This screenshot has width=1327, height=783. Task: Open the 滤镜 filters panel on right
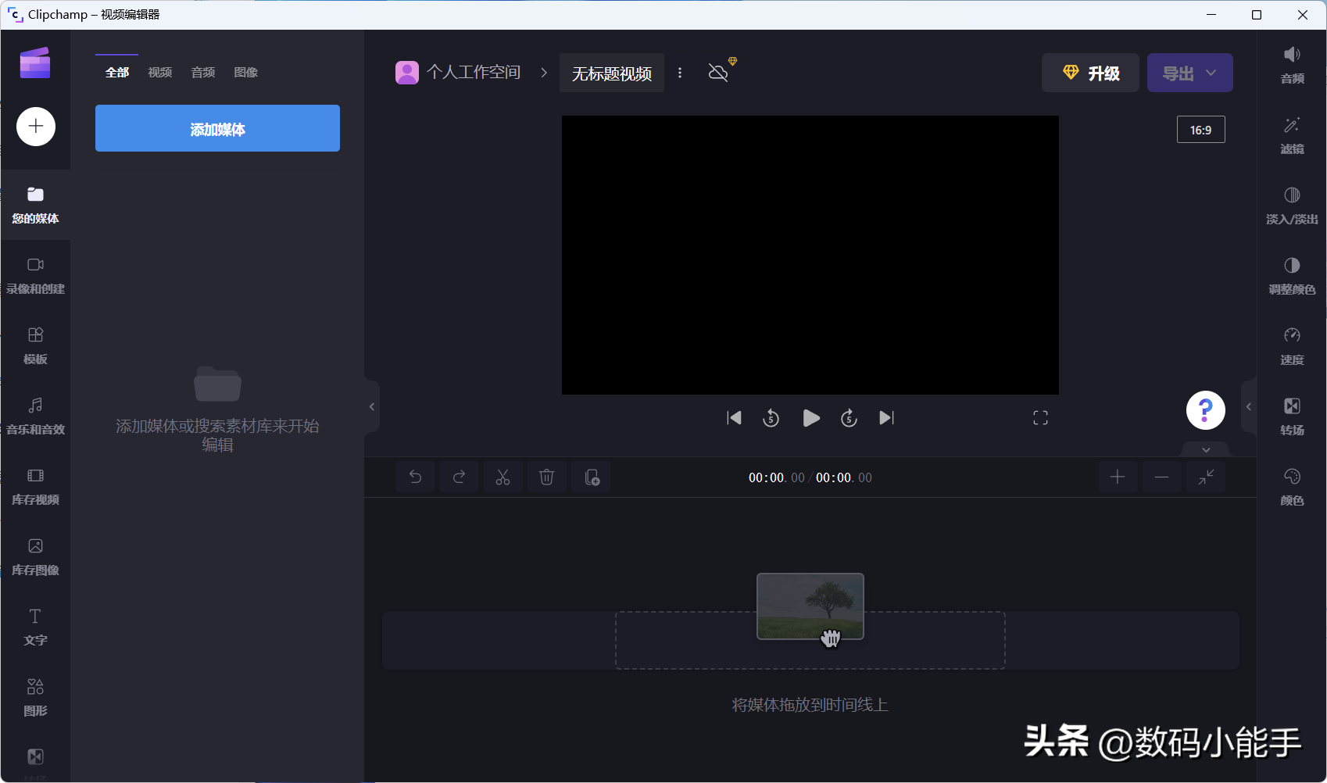coord(1291,135)
